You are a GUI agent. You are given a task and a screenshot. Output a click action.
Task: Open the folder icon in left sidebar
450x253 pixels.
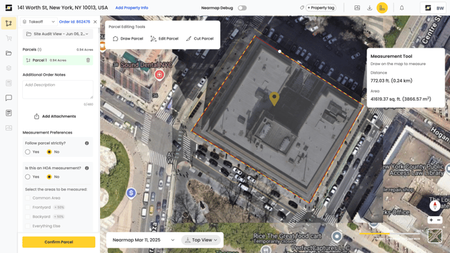[x=9, y=53]
